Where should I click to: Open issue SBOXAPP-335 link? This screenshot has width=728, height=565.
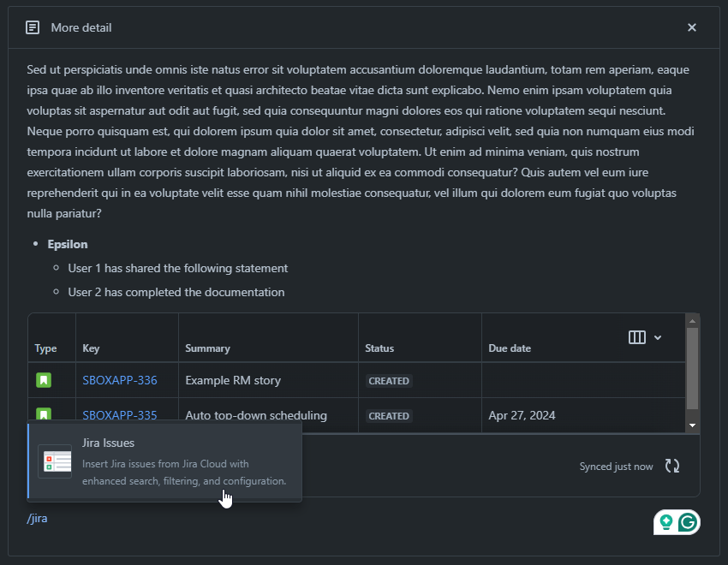pyautogui.click(x=120, y=414)
